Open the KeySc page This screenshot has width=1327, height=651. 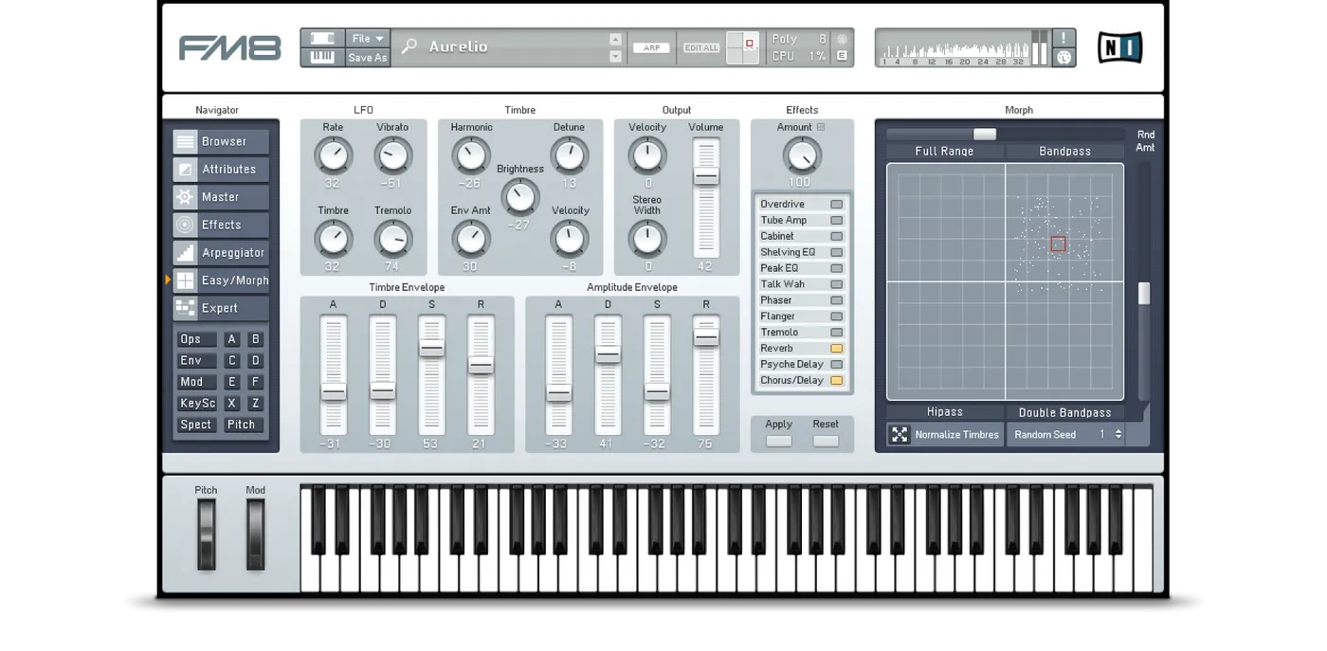(196, 404)
